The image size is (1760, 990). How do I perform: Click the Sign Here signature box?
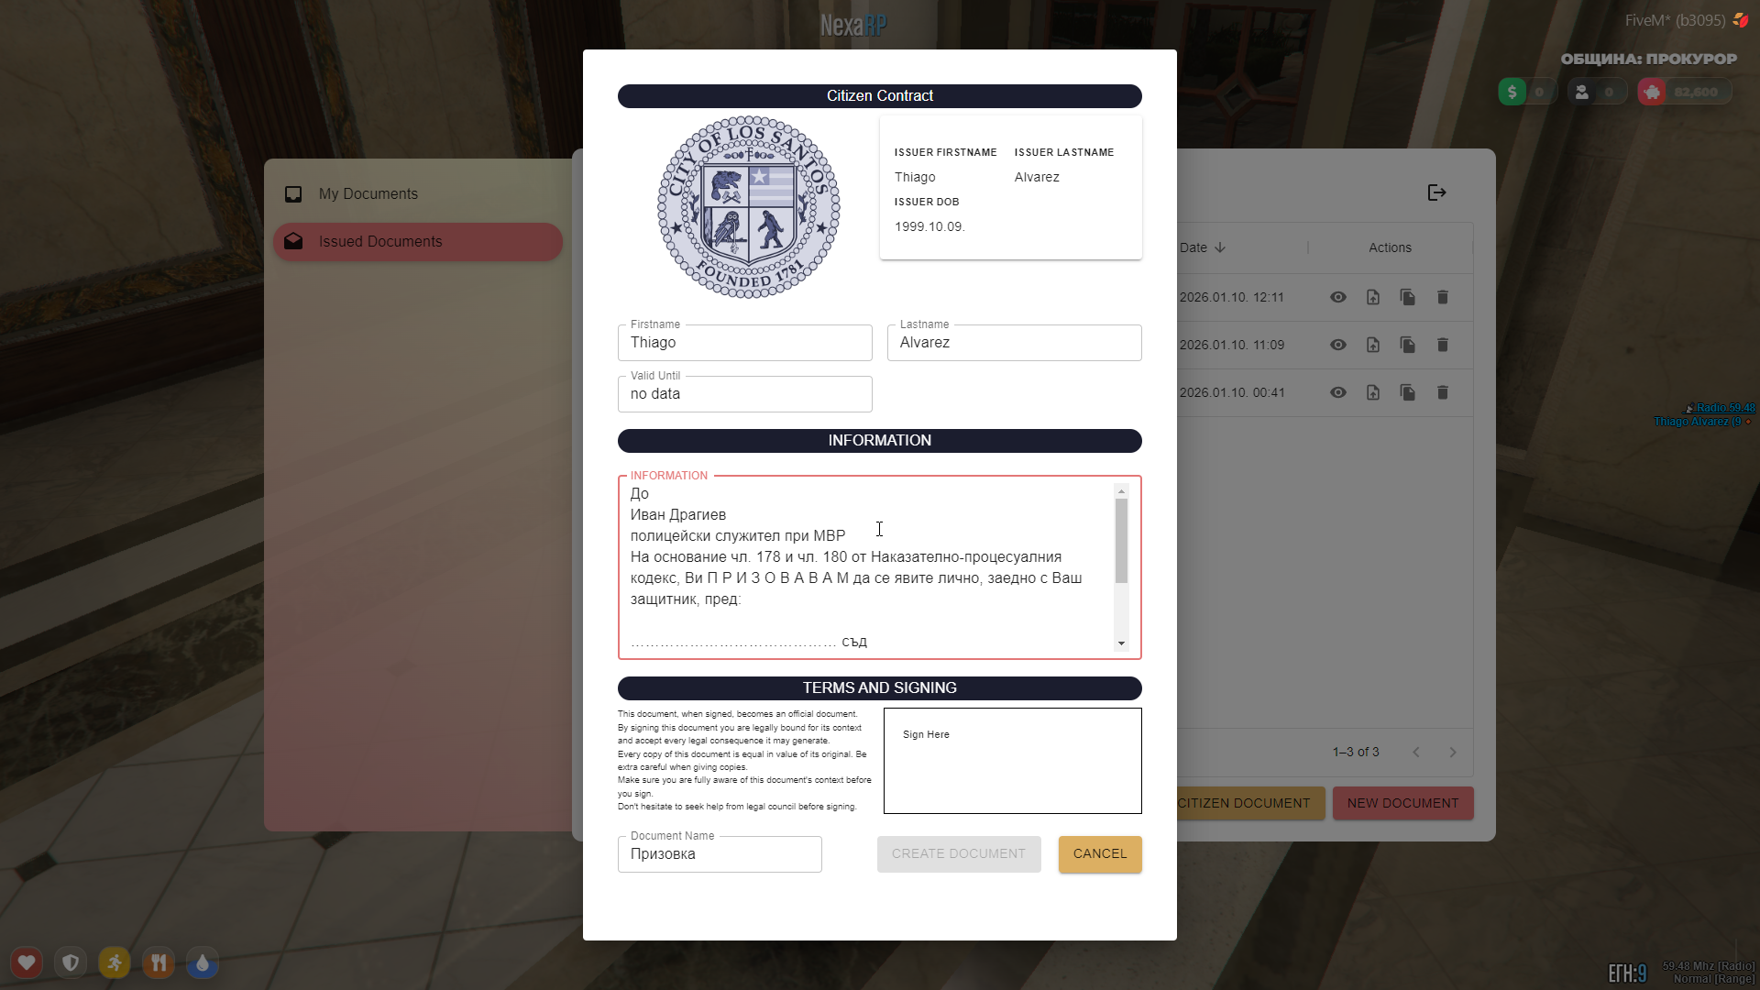point(1012,760)
